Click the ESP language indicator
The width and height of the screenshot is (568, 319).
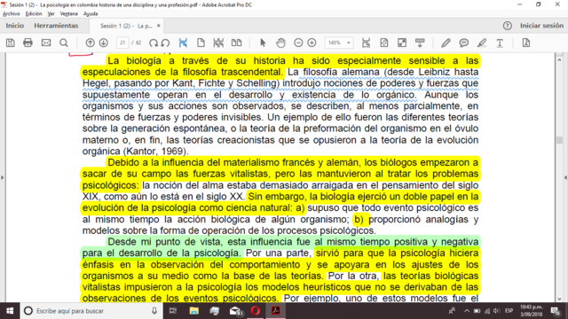pyautogui.click(x=509, y=311)
